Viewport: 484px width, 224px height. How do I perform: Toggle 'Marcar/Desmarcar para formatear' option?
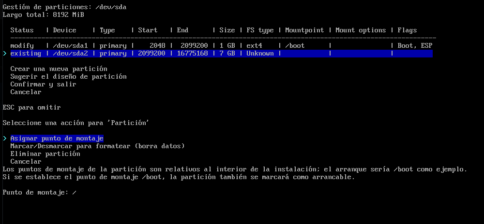(x=97, y=146)
